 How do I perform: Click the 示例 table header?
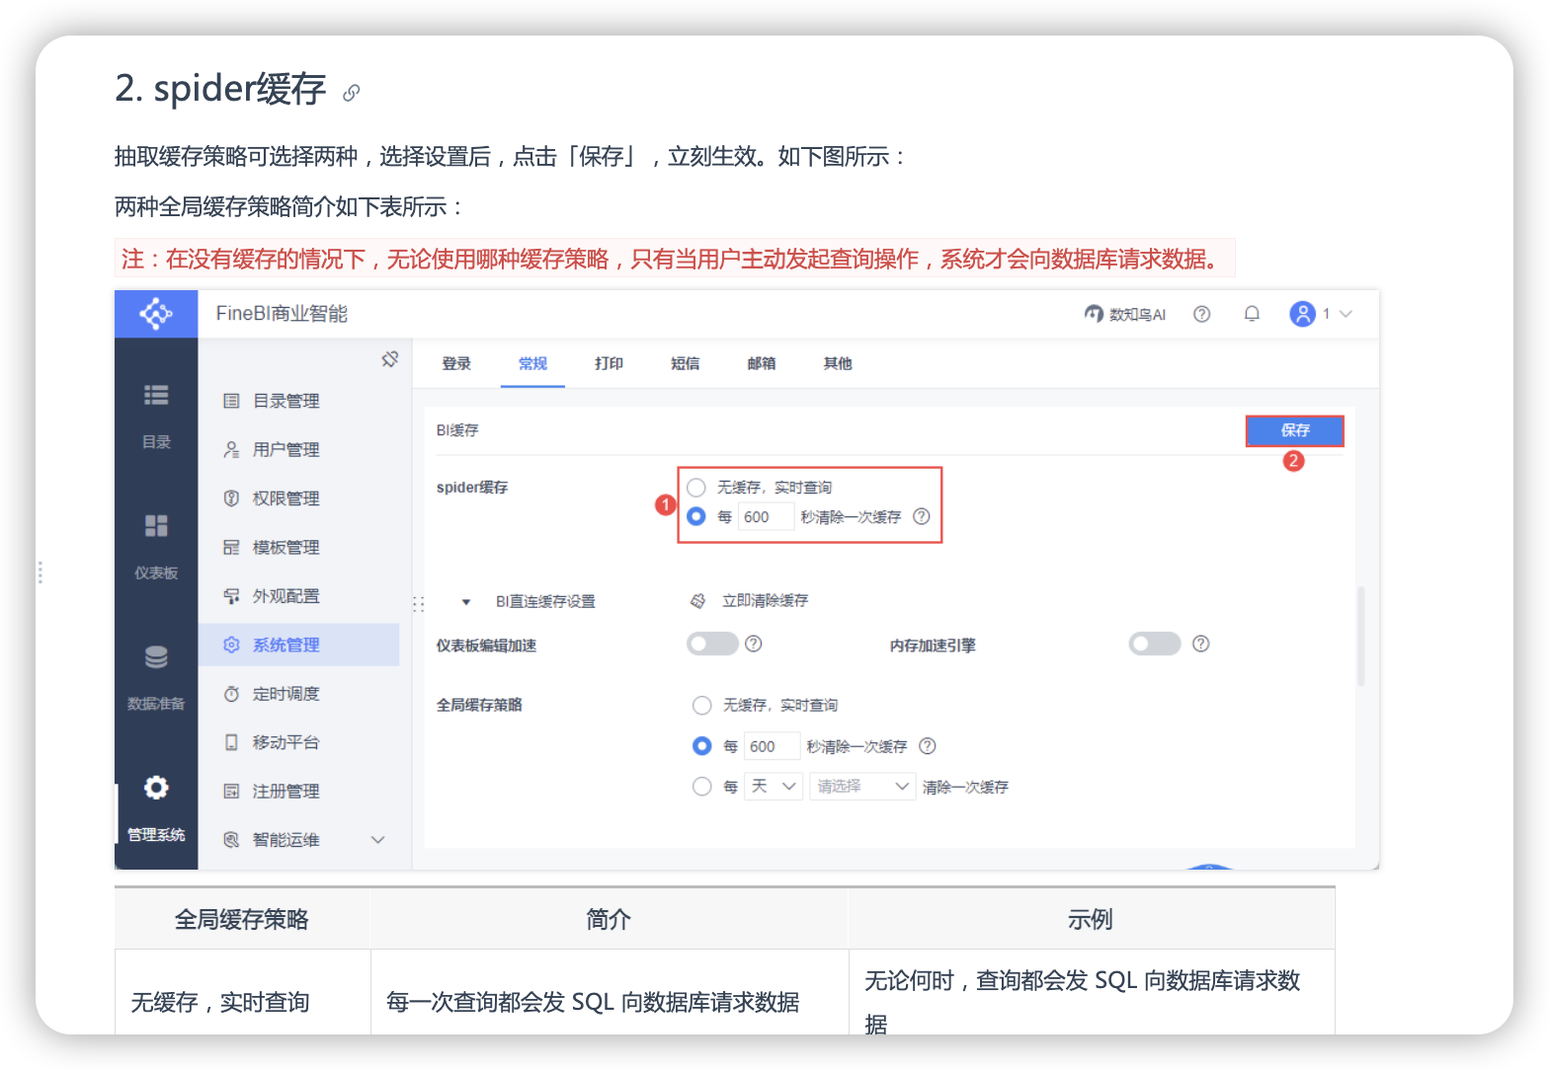click(x=1091, y=919)
